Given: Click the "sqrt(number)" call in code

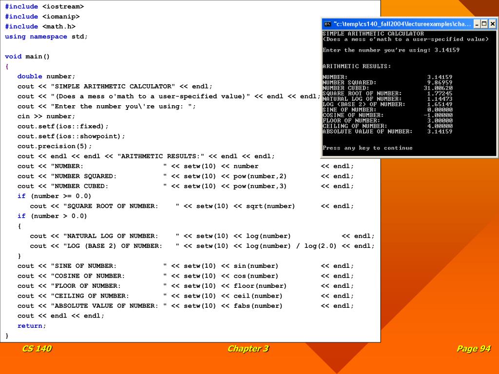Looking at the screenshot, I should tap(270, 206).
